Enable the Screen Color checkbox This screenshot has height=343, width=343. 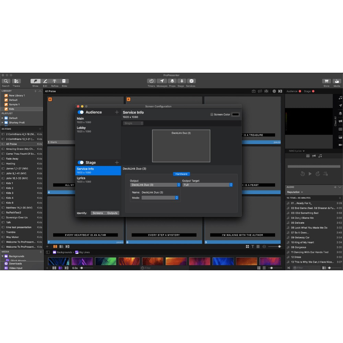coord(212,115)
